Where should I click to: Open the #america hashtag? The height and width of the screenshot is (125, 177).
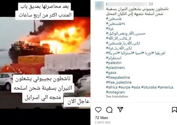(x=165, y=87)
